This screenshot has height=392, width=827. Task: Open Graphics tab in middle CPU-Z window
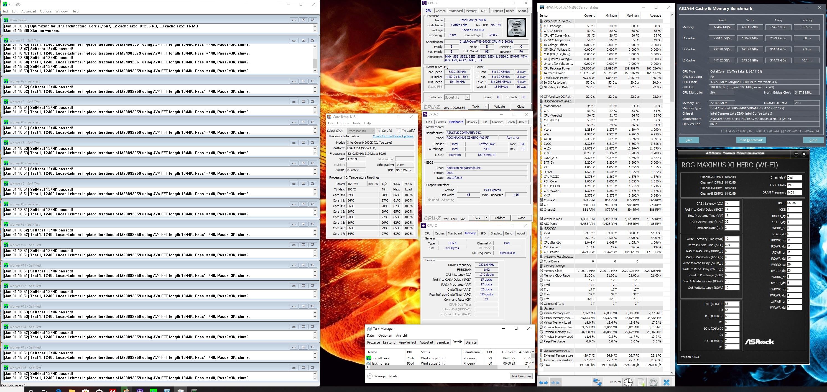497,122
